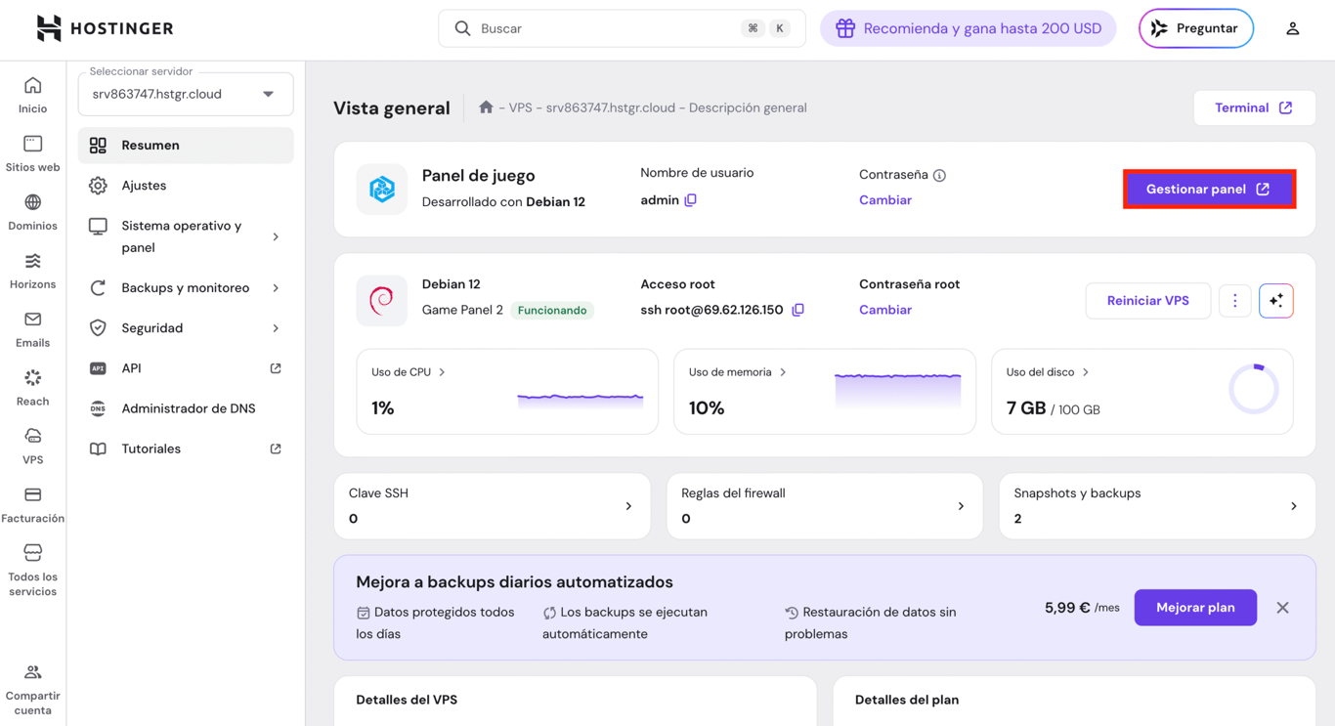
Task: Copy the SSH root access address
Action: coord(798,309)
